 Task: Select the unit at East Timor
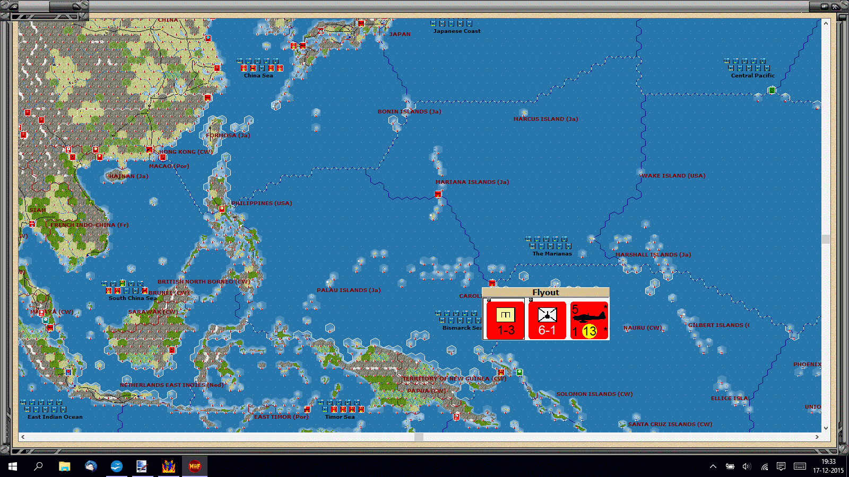tap(307, 409)
